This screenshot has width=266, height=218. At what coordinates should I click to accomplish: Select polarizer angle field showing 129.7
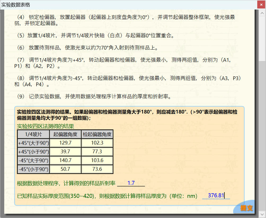(x=65, y=143)
